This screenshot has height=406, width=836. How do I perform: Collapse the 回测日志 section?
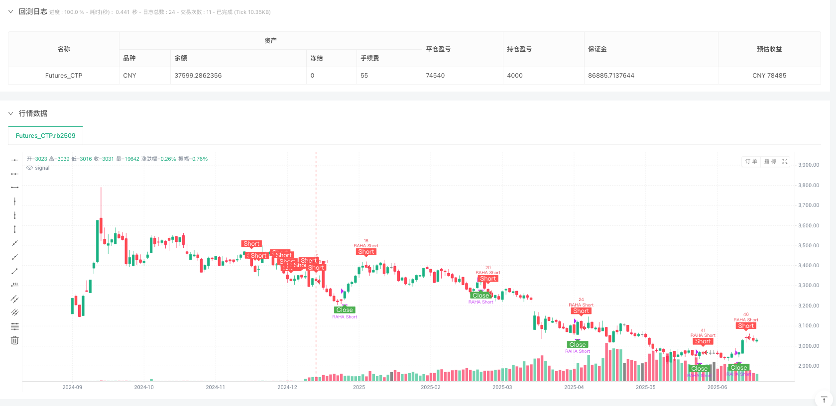click(x=10, y=11)
